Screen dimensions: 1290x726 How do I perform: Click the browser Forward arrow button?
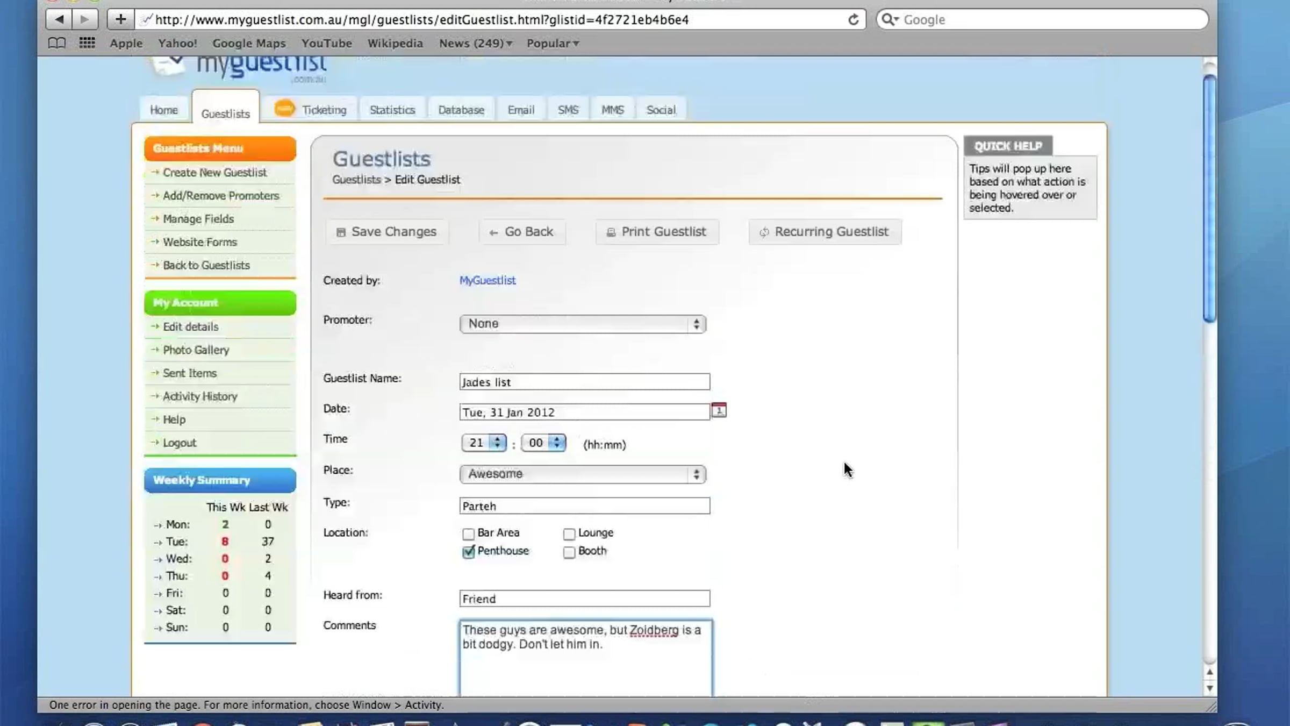tap(84, 20)
